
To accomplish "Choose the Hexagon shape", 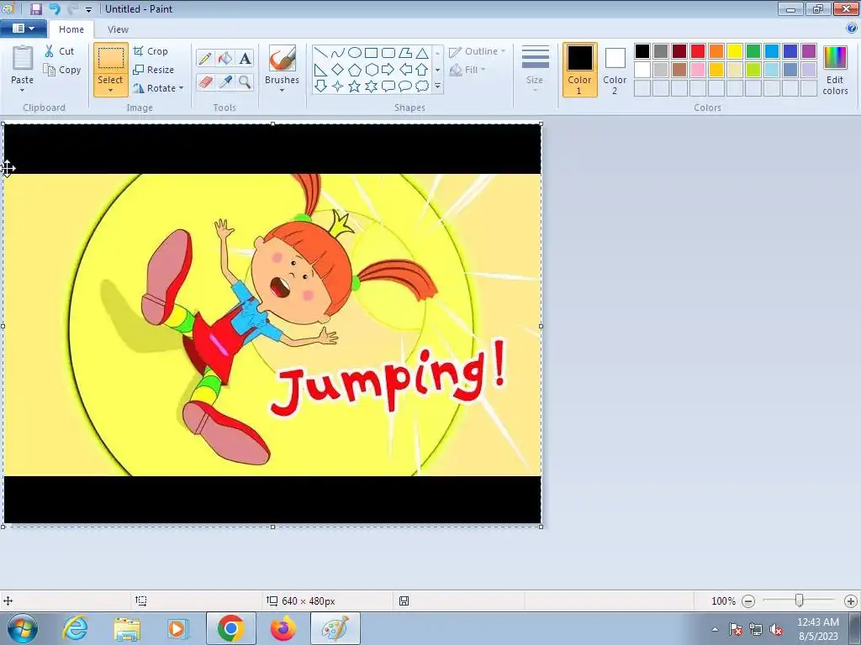I will click(371, 70).
